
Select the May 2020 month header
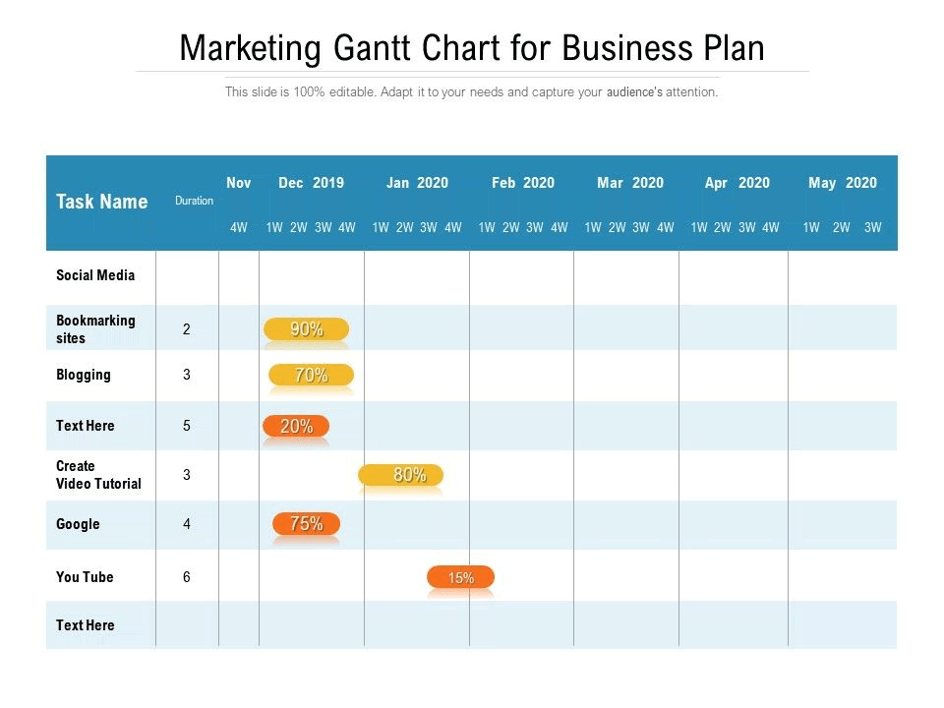pos(843,183)
